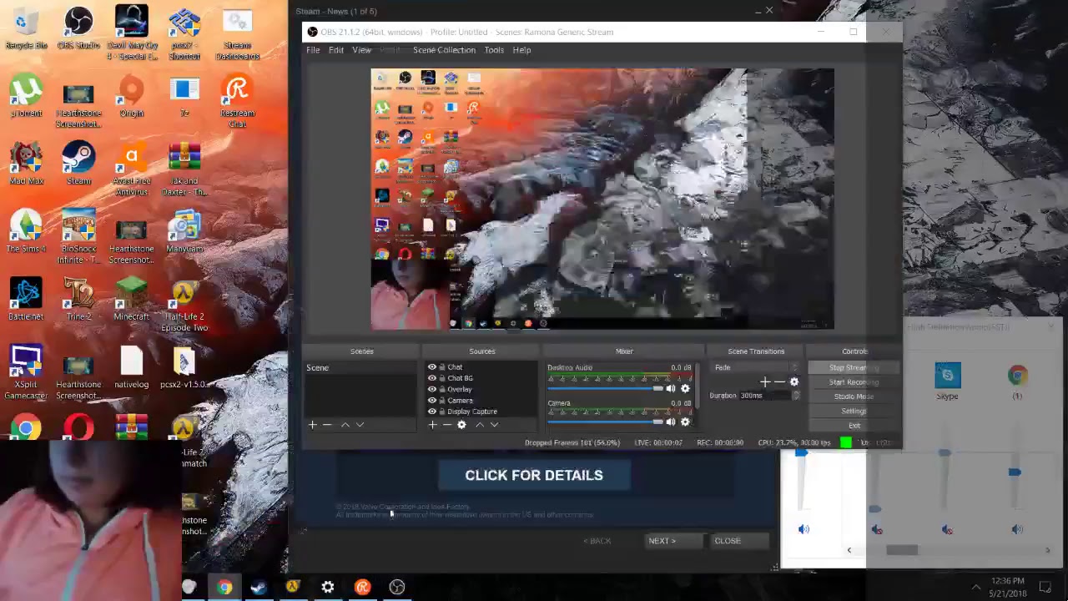Open Minecraft desktop shortcut

pyautogui.click(x=131, y=299)
